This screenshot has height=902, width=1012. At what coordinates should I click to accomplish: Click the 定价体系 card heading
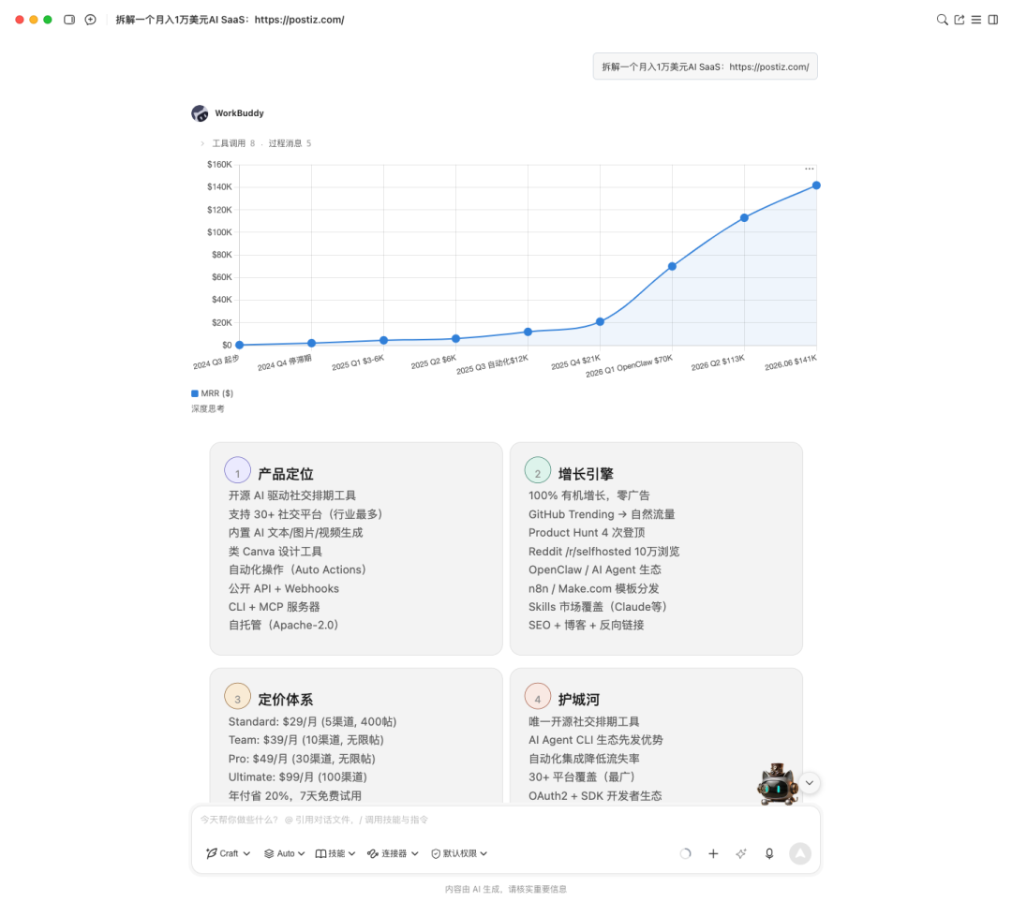pyautogui.click(x=285, y=700)
